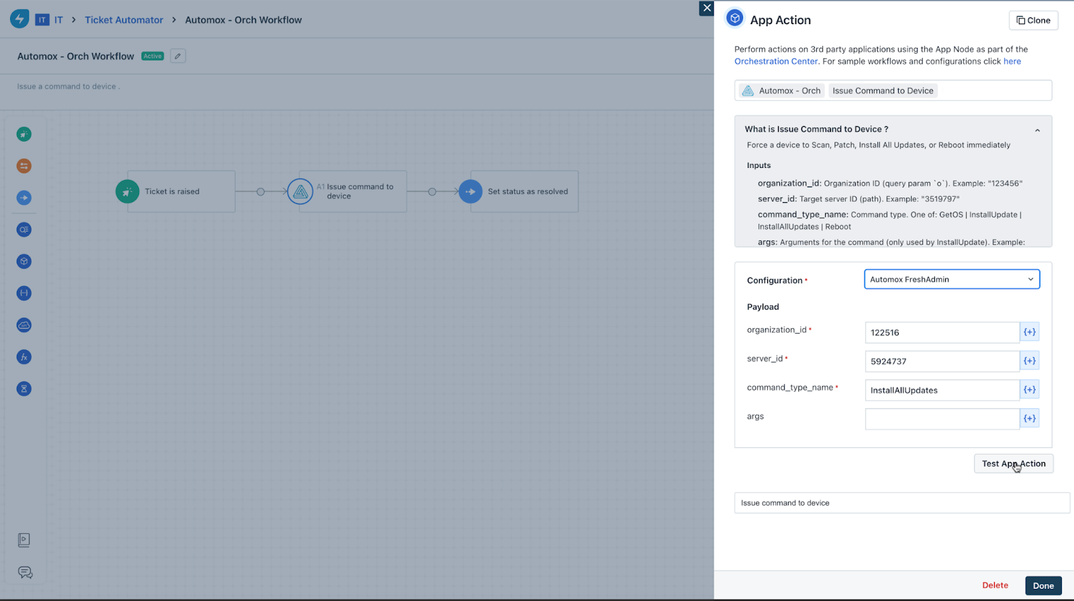This screenshot has height=601, width=1074.
Task: Select the green Event trigger node icon in sidebar
Action: point(24,134)
